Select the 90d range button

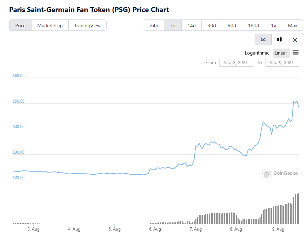(x=232, y=25)
